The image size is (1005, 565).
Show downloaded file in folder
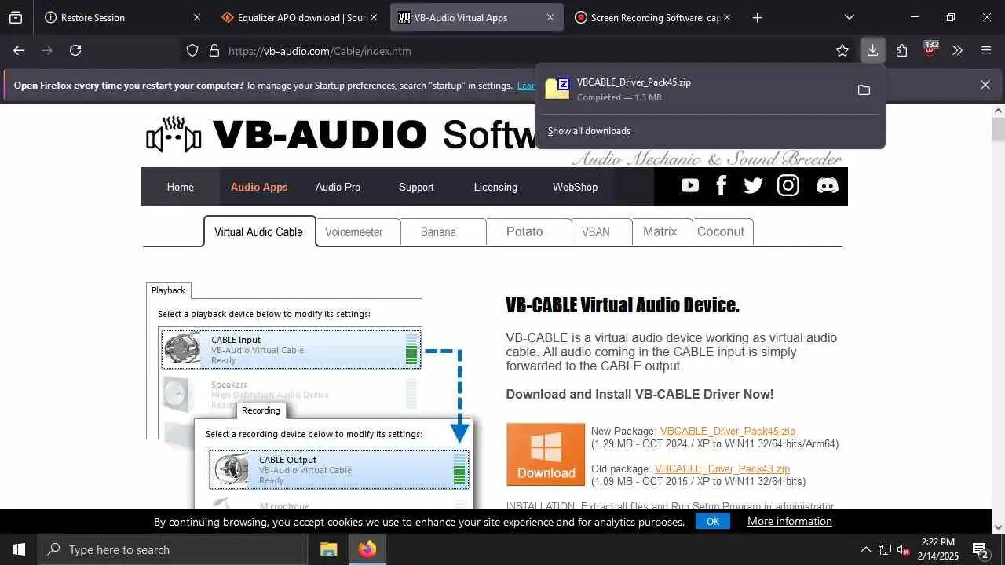click(864, 90)
